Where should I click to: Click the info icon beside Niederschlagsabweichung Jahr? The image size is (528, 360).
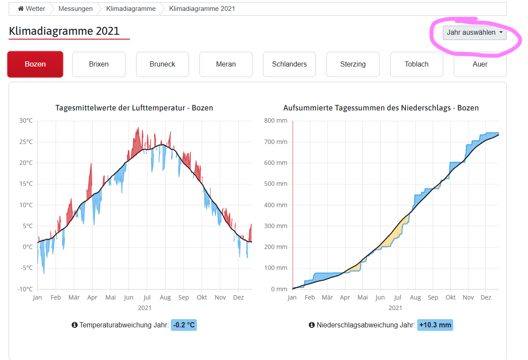click(312, 325)
